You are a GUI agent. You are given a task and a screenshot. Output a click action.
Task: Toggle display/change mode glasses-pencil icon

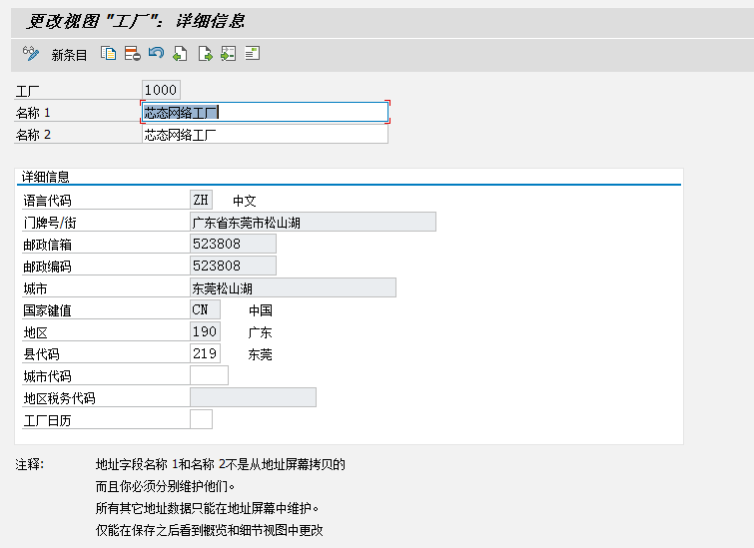coord(31,53)
